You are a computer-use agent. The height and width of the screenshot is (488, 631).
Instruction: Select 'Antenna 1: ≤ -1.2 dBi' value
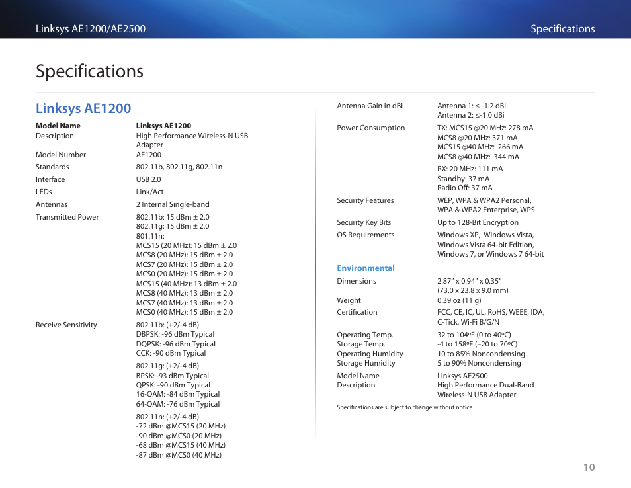[x=472, y=106]
